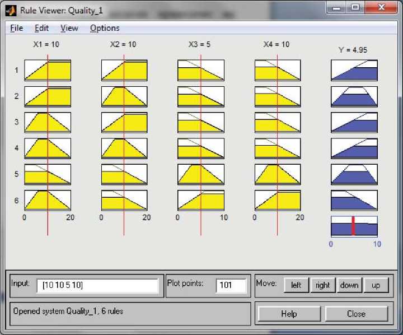The height and width of the screenshot is (335, 403).
Task: Click rule 2 X2 membership plot
Action: 124,96
